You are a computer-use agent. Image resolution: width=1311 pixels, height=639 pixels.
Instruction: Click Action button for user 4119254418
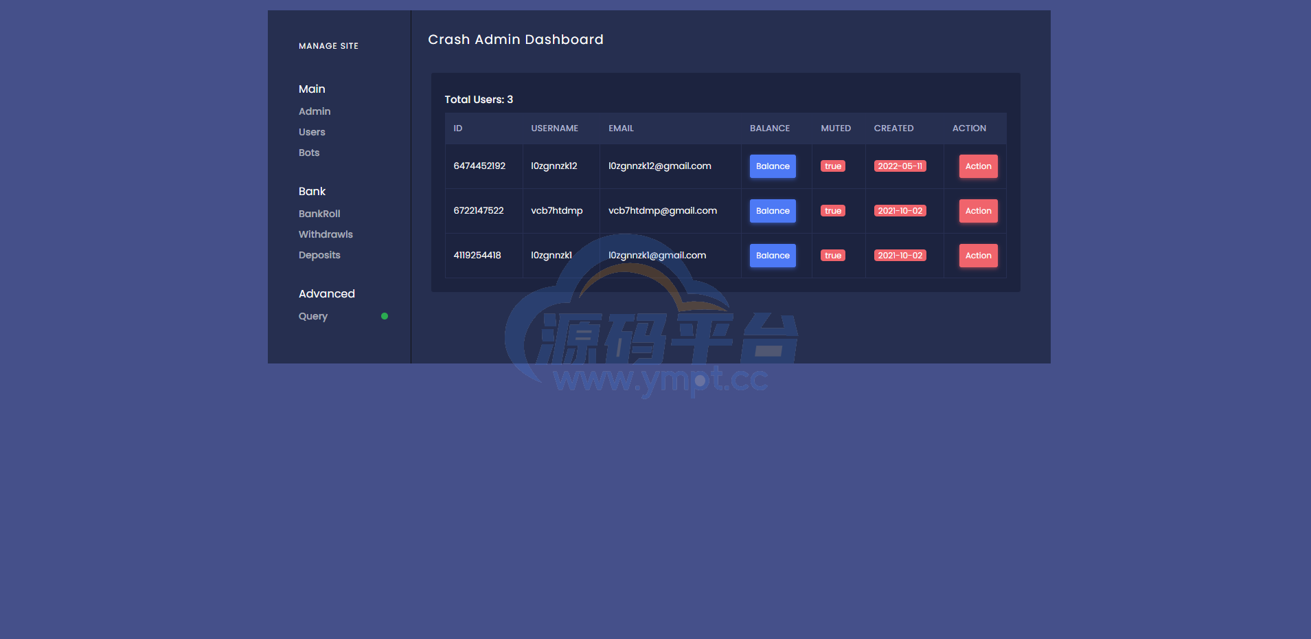pos(978,256)
